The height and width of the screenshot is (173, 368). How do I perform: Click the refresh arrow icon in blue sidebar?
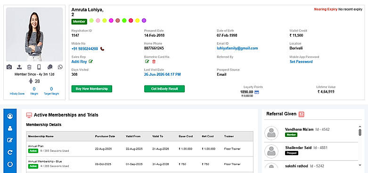tap(10, 152)
